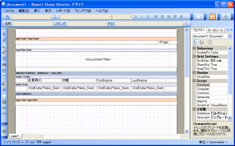Viewport: 235px width, 146px height.
Task: Click the Bold formatting button
Action: [136, 17]
